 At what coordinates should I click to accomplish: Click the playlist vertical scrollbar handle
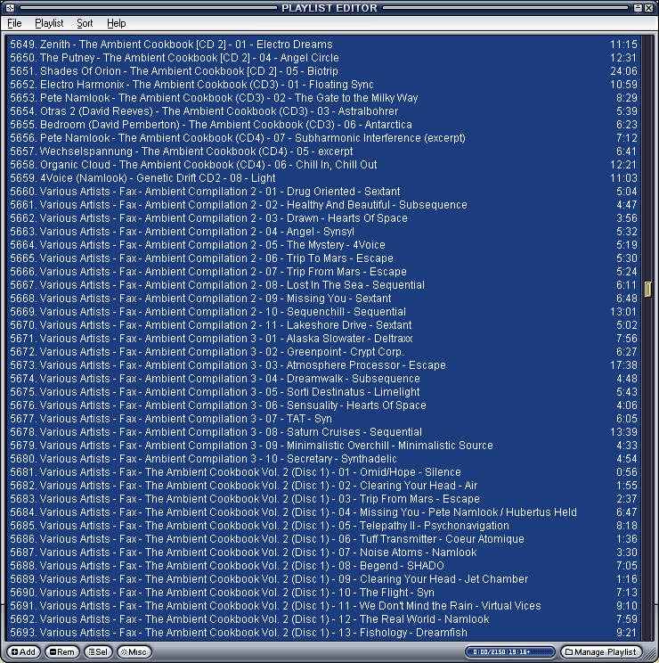(647, 290)
